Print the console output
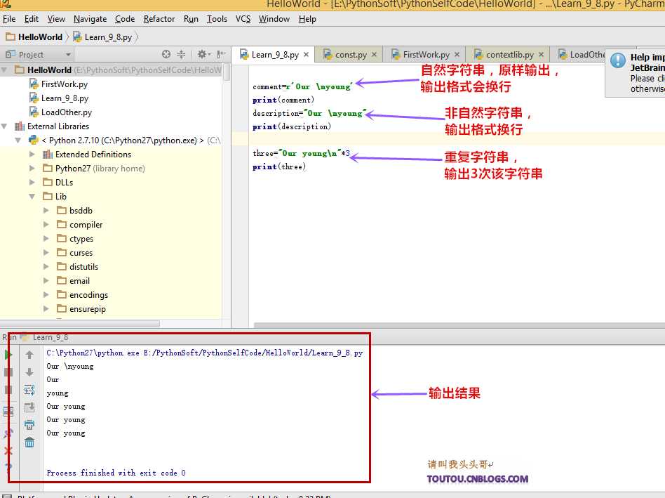 [x=29, y=424]
